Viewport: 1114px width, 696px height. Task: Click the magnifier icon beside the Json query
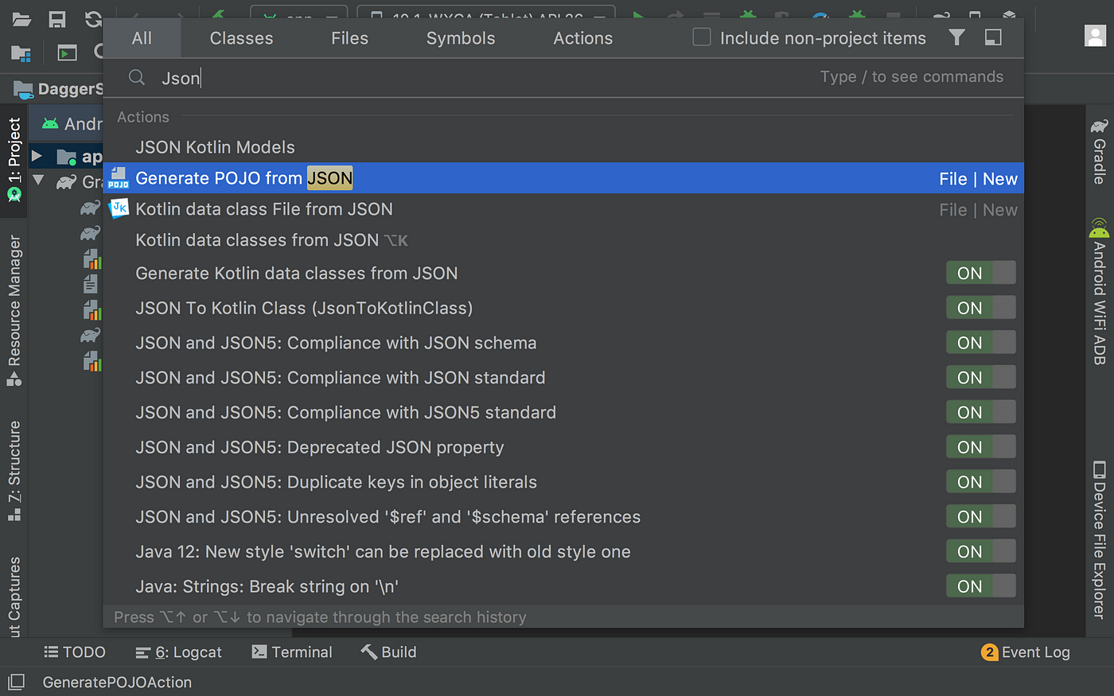(x=137, y=77)
